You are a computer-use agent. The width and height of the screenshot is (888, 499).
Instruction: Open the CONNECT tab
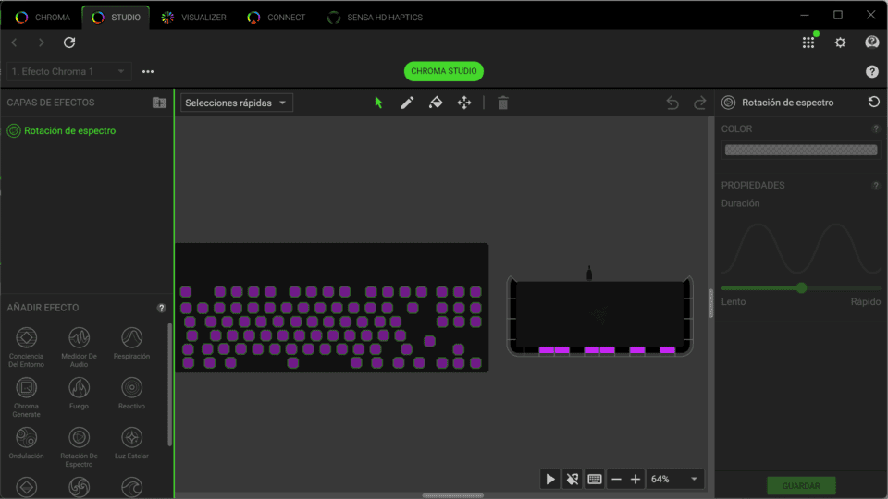point(277,17)
